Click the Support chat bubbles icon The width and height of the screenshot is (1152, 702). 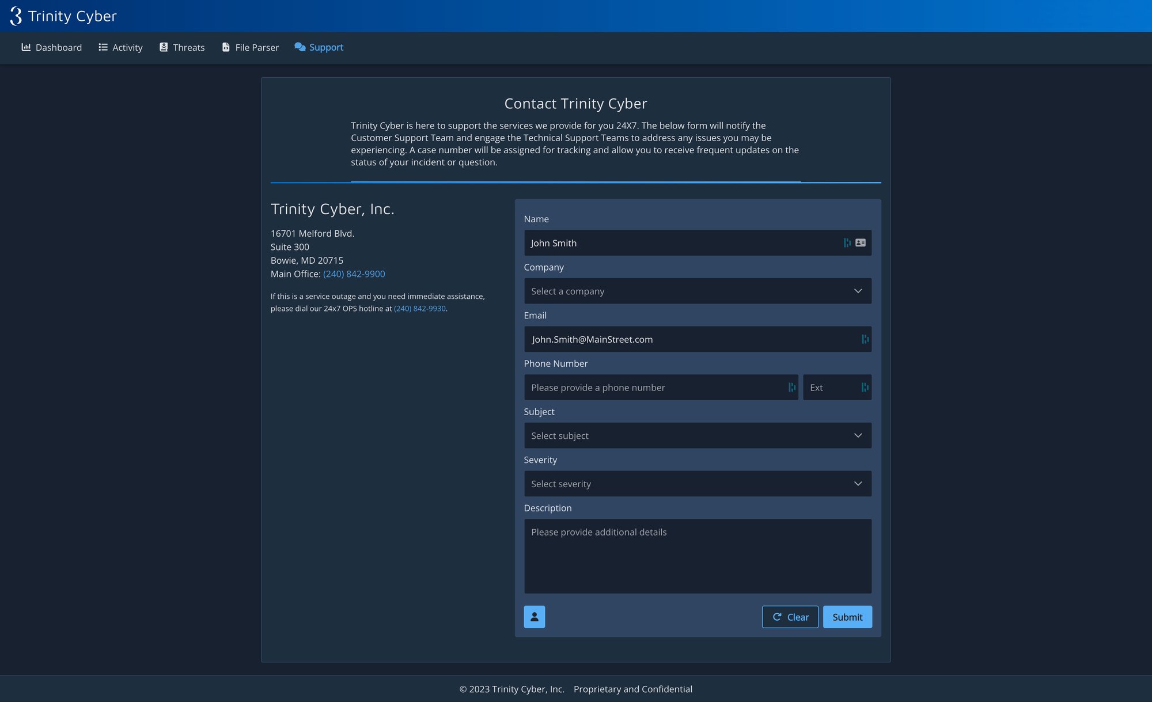(x=300, y=47)
